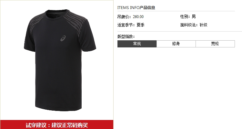242x129 pixels.
Task: Click the 吊牌价 260.00 price value
Action: [x=138, y=17]
